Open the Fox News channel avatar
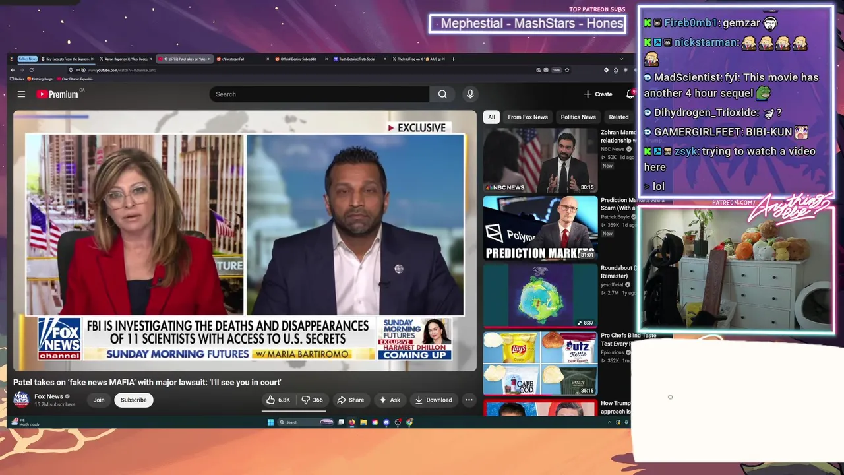This screenshot has height=475, width=844. (21, 400)
